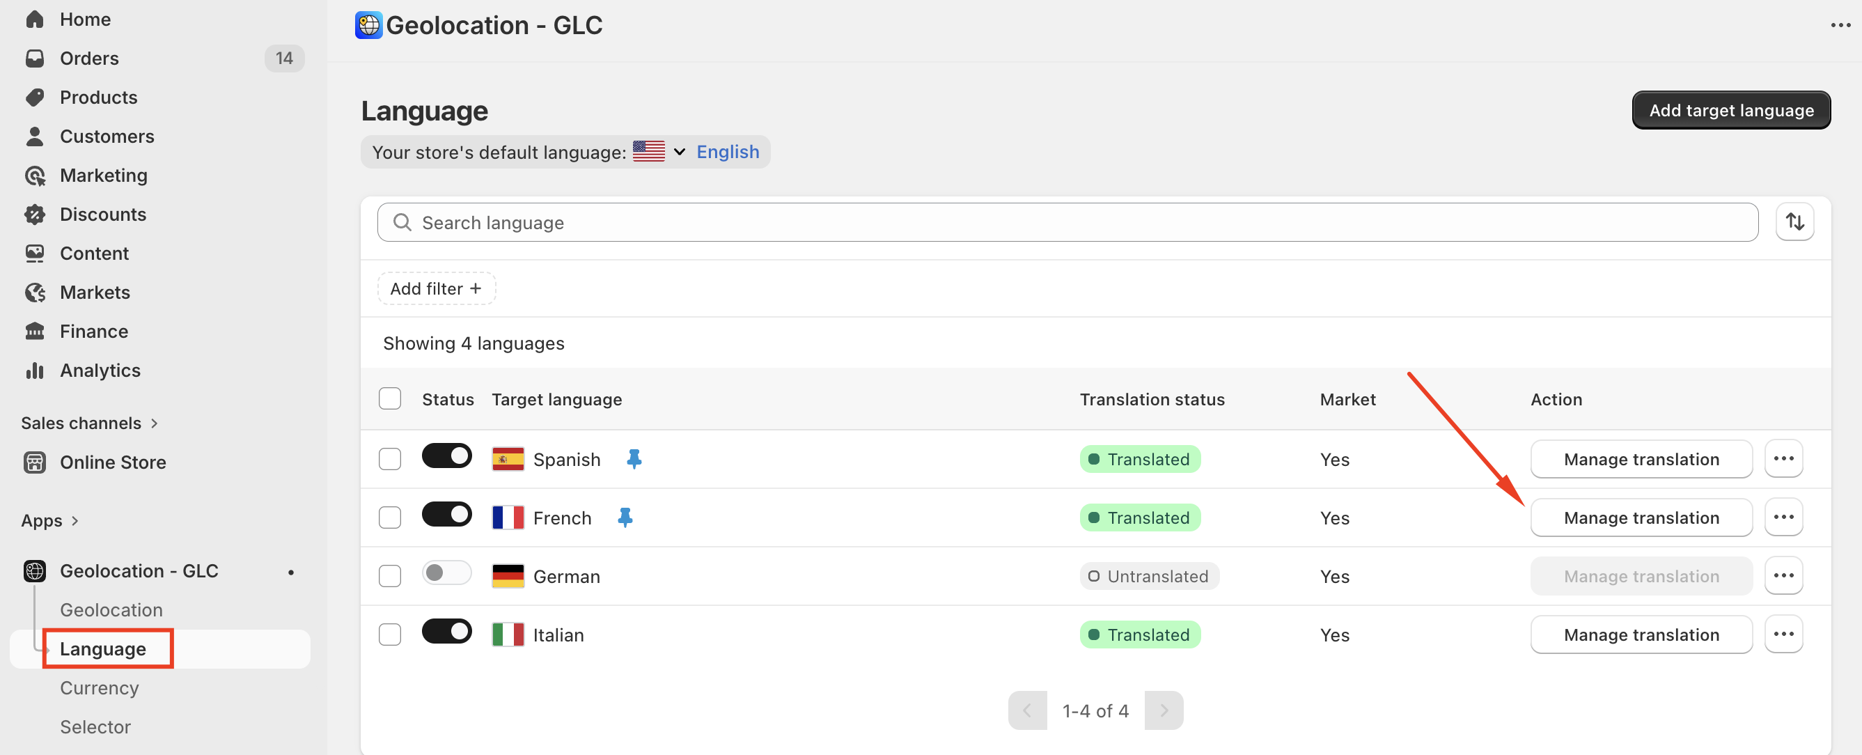Check the Italian row checkbox

(x=390, y=635)
